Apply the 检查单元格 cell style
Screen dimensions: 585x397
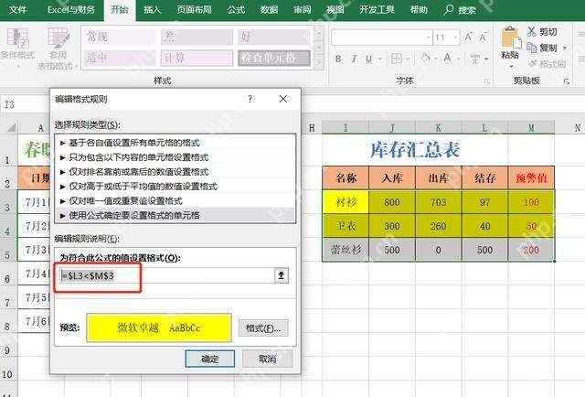pos(274,58)
